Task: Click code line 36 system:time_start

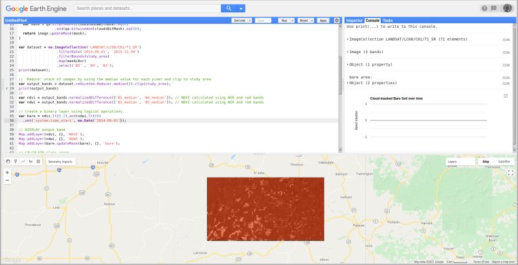Action: 73,121
